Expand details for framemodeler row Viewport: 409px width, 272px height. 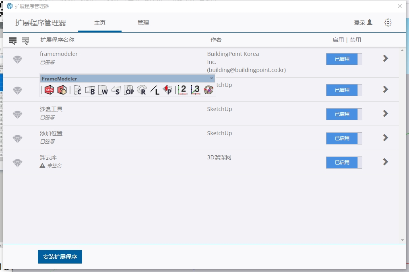click(386, 58)
